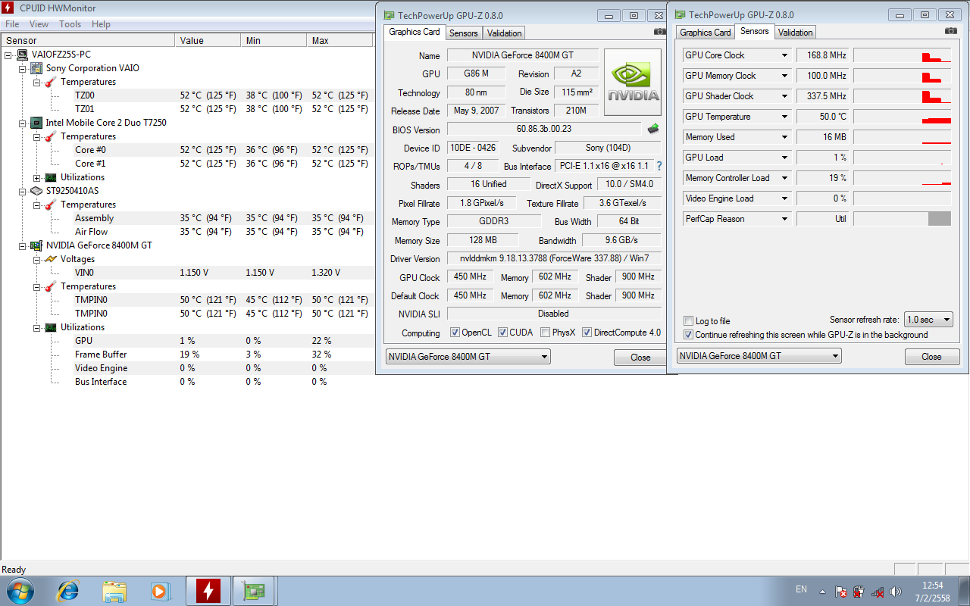Open the Help menu in HWMonitor
This screenshot has height=606, width=970.
tap(102, 24)
